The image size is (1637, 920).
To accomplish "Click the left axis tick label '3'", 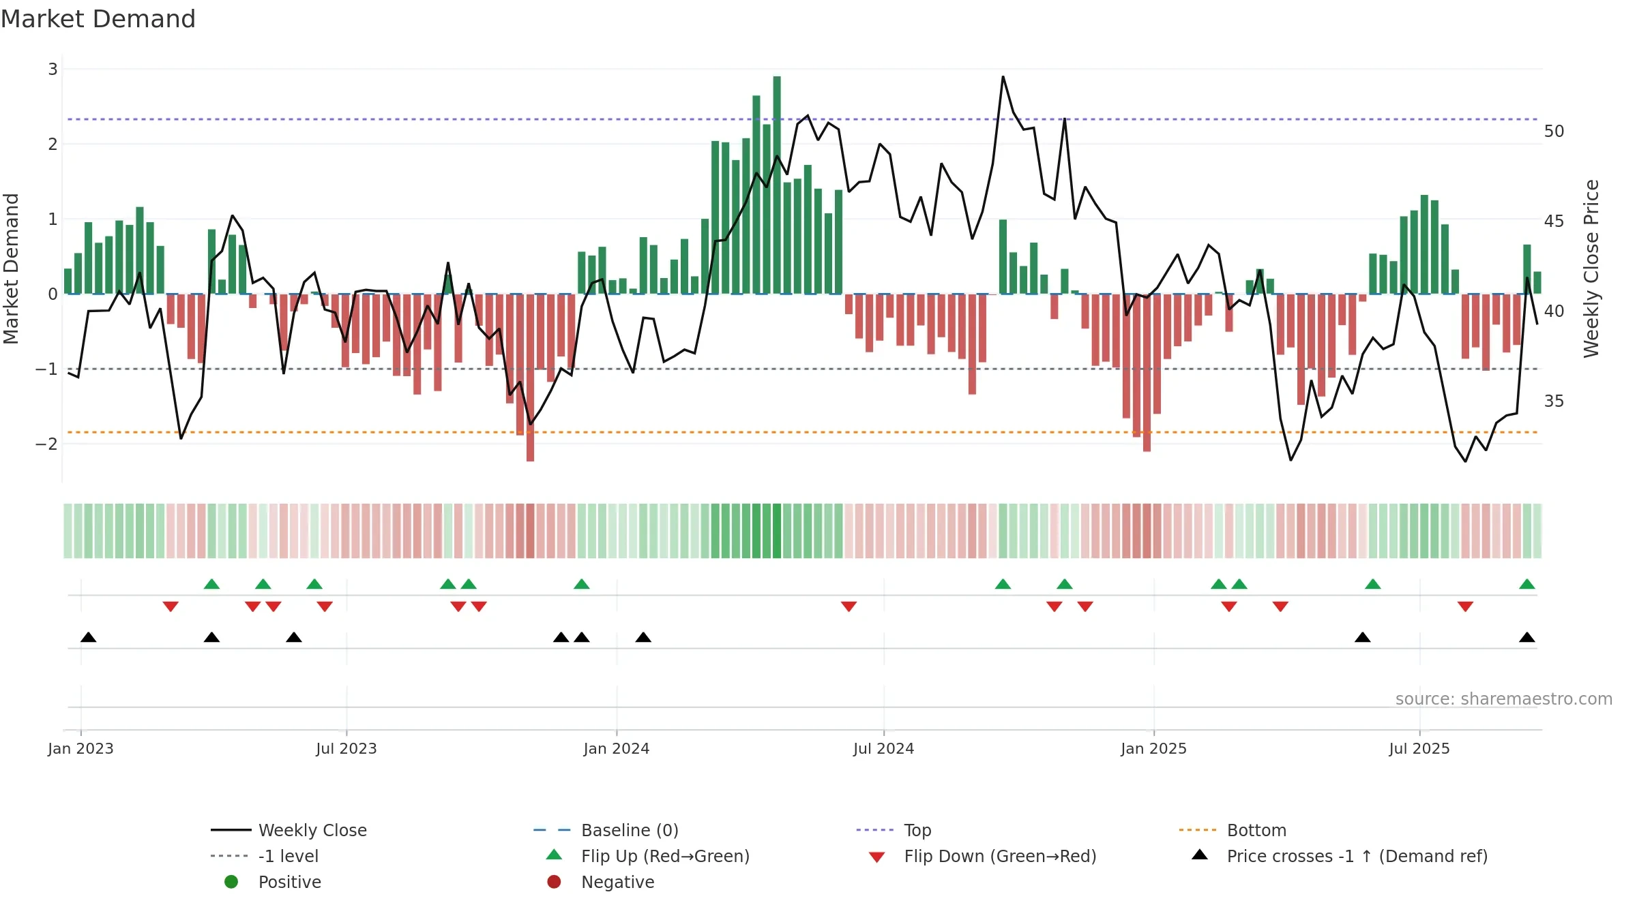I will 53,69.
